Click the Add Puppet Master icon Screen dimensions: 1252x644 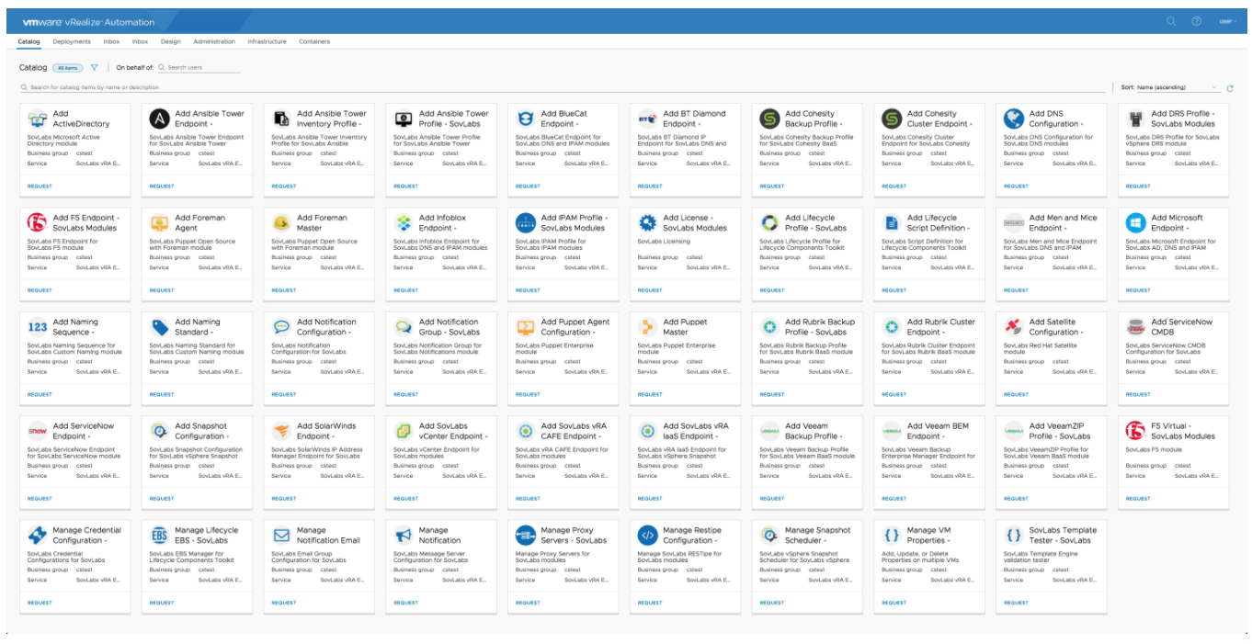click(647, 327)
